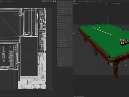Open Set UVW from Projection settings gear

click(x=72, y=8)
